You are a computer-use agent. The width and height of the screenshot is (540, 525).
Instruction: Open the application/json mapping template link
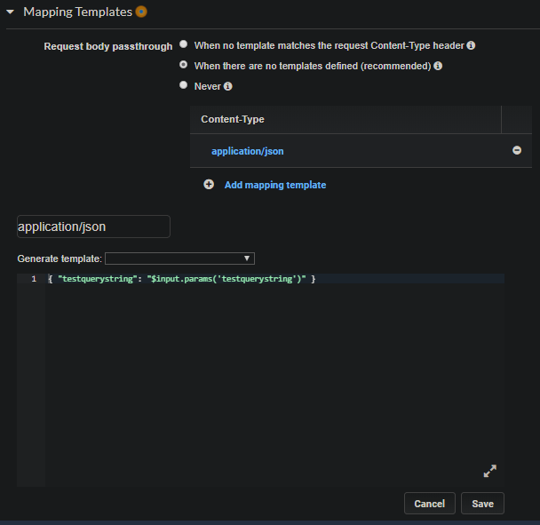tap(248, 151)
